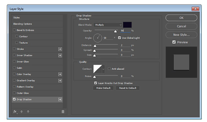Enable the Contour sub-effect checkbox
This screenshot has height=122, width=207.
coord(17,36)
